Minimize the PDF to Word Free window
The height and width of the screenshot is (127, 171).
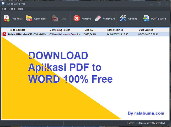[151, 4]
